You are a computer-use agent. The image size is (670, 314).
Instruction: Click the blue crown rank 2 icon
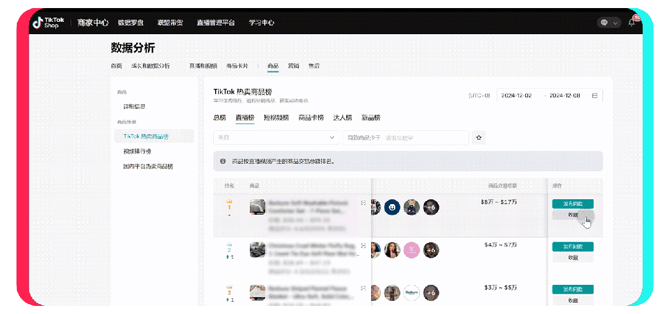click(x=229, y=244)
